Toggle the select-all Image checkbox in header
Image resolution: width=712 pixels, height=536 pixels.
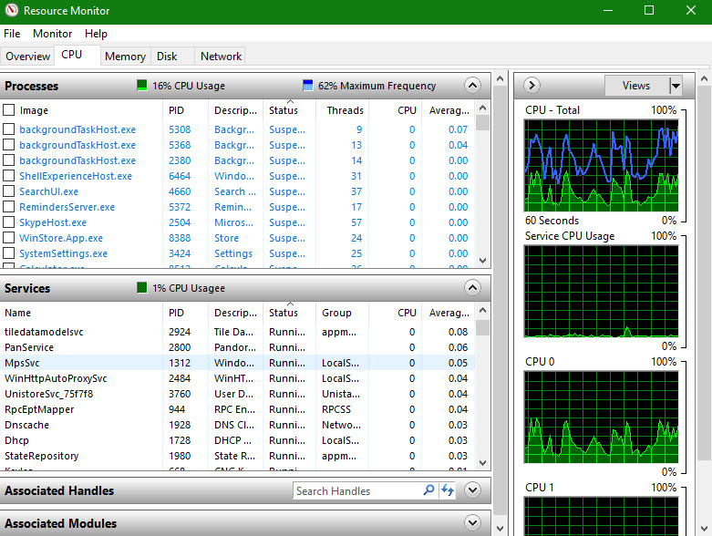coord(9,110)
